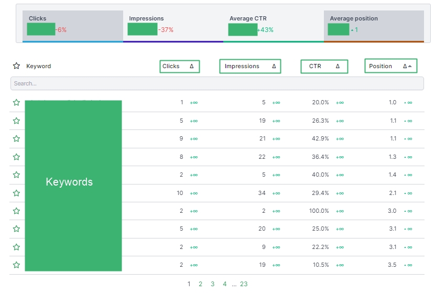Click the -37% impressions change value
Viewport: 435px width, 293px height.
(x=166, y=30)
